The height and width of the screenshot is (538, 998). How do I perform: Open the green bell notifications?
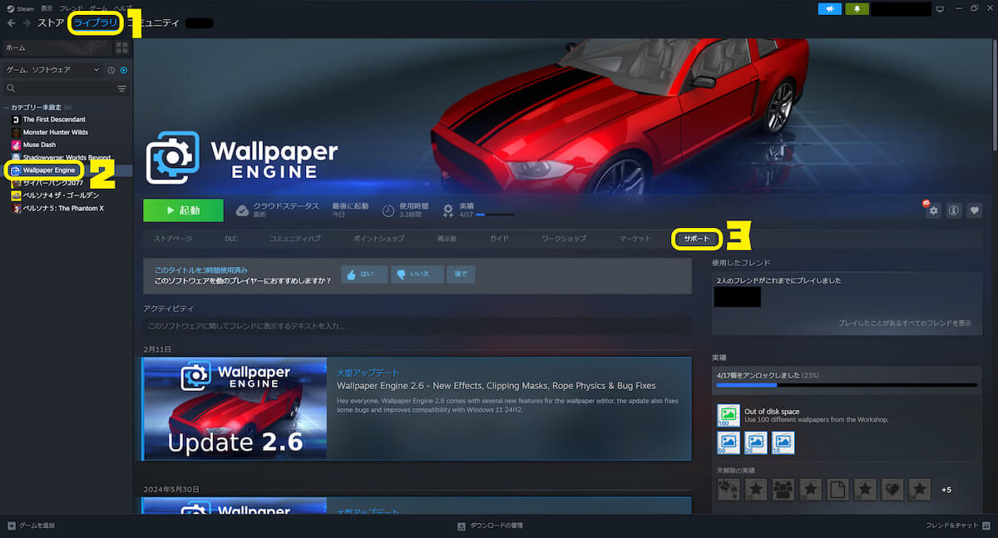click(x=857, y=8)
